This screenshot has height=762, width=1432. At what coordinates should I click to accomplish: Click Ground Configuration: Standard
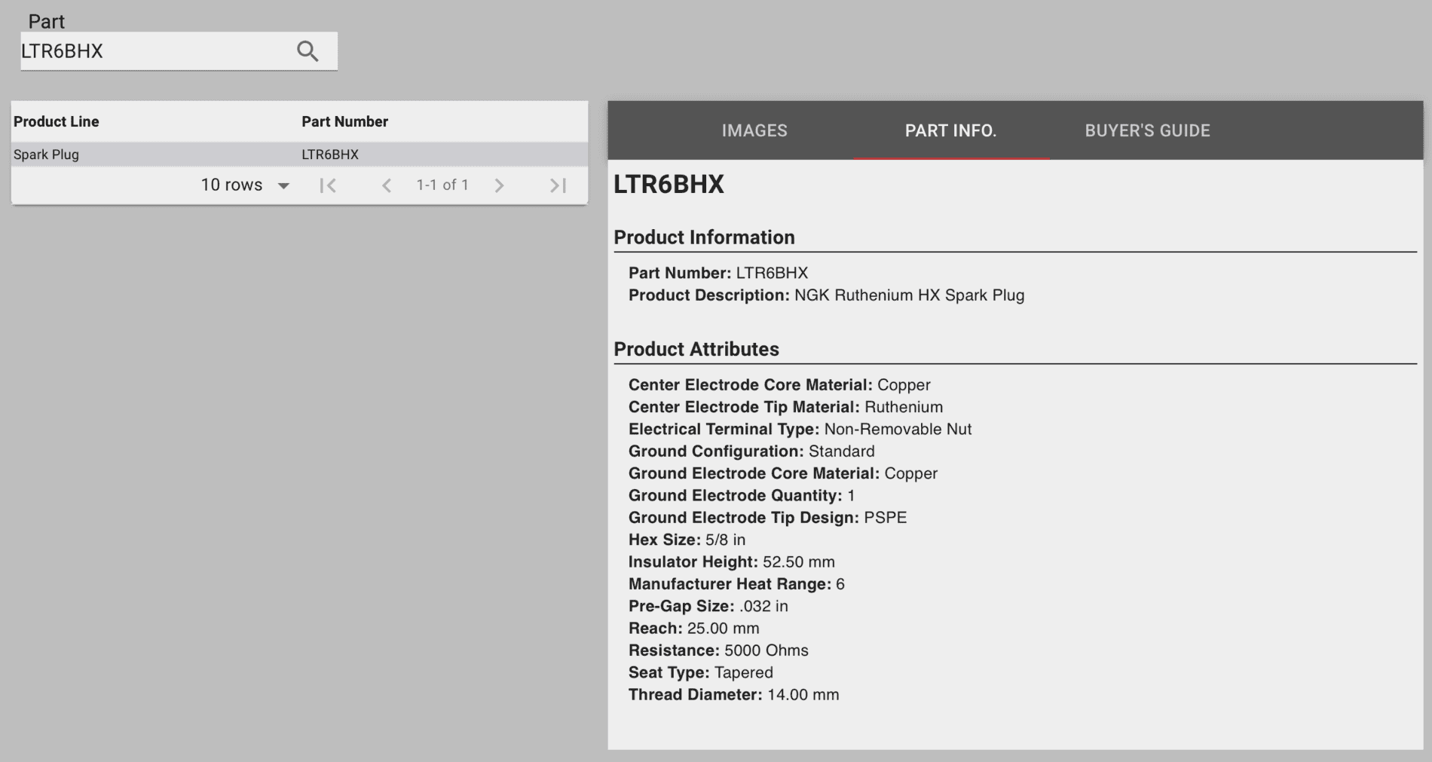click(751, 451)
